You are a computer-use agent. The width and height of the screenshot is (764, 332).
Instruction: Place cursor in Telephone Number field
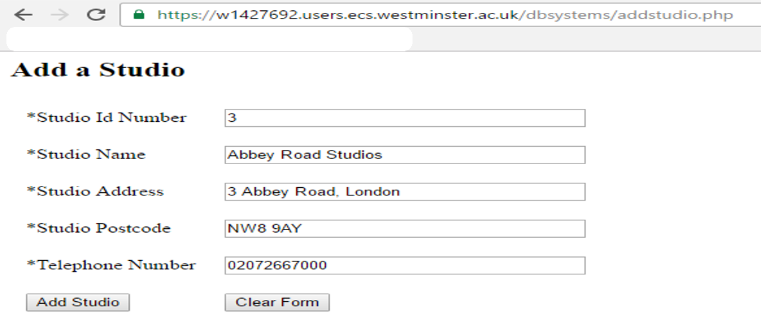point(405,265)
